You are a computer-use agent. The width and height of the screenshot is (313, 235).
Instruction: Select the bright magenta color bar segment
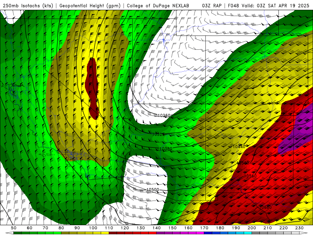pyautogui.click(x=200, y=233)
